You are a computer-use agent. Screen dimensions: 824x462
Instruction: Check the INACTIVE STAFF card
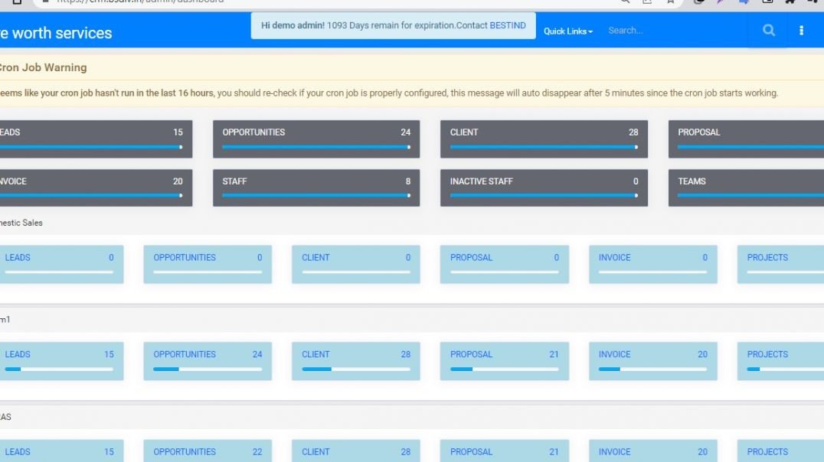point(544,187)
